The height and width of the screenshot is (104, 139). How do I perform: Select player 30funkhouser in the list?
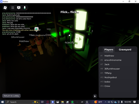click(x=118, y=69)
